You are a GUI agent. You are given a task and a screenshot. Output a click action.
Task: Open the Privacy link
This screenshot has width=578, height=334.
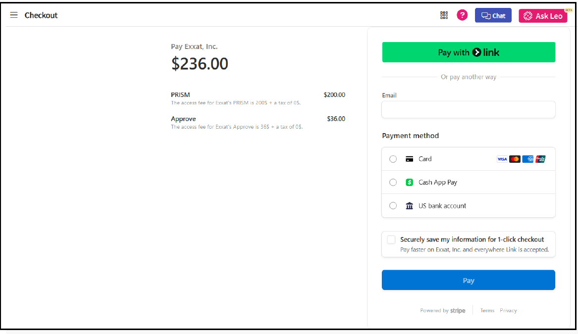coord(508,311)
